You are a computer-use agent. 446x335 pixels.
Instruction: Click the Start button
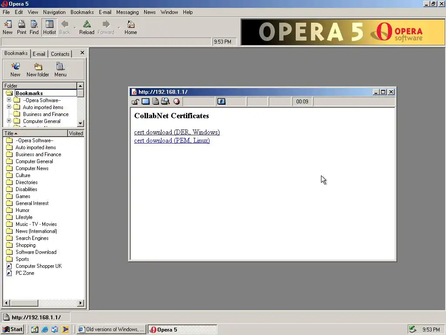point(13,329)
